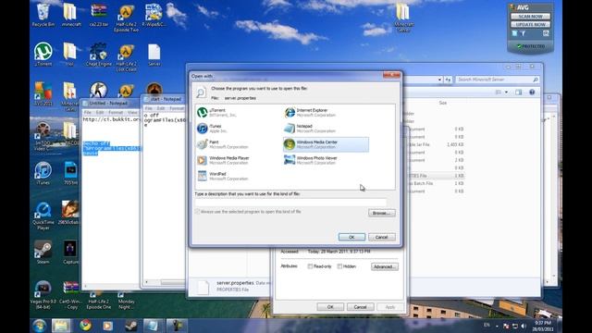Screen dimensions: 592x333
Task: Toggle the Explorer preview pane button
Action: (x=518, y=92)
